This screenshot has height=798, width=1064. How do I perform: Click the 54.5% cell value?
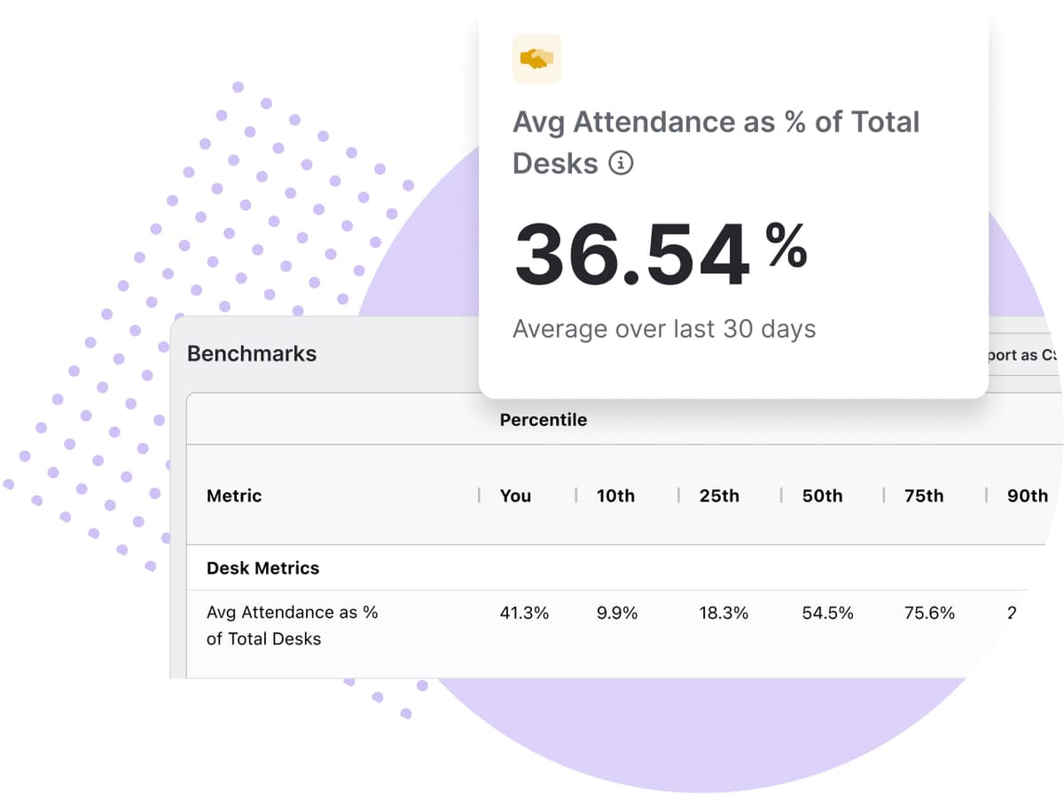point(827,613)
